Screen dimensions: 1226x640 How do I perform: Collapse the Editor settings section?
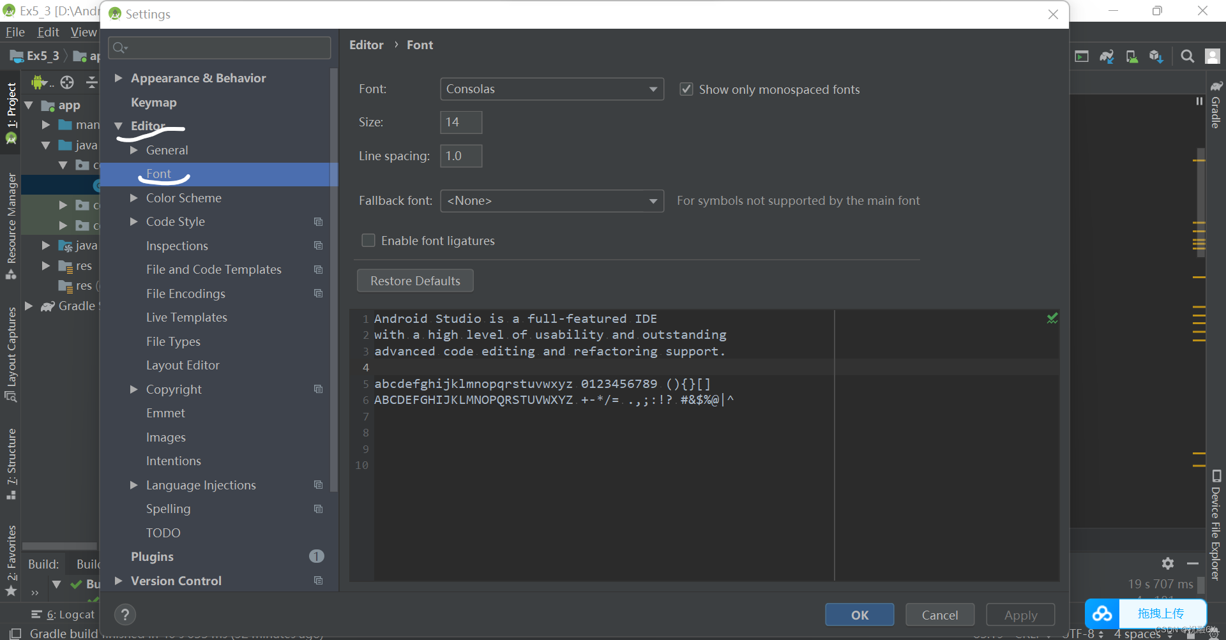click(118, 126)
